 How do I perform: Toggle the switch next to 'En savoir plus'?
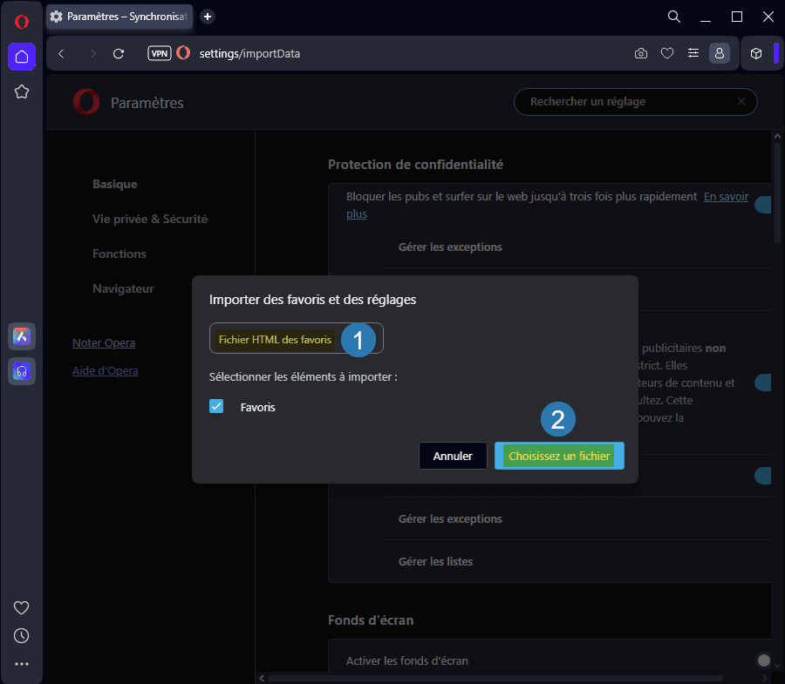(x=766, y=204)
